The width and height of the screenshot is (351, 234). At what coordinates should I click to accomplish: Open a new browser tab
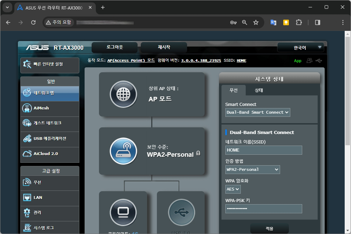[x=103, y=8]
